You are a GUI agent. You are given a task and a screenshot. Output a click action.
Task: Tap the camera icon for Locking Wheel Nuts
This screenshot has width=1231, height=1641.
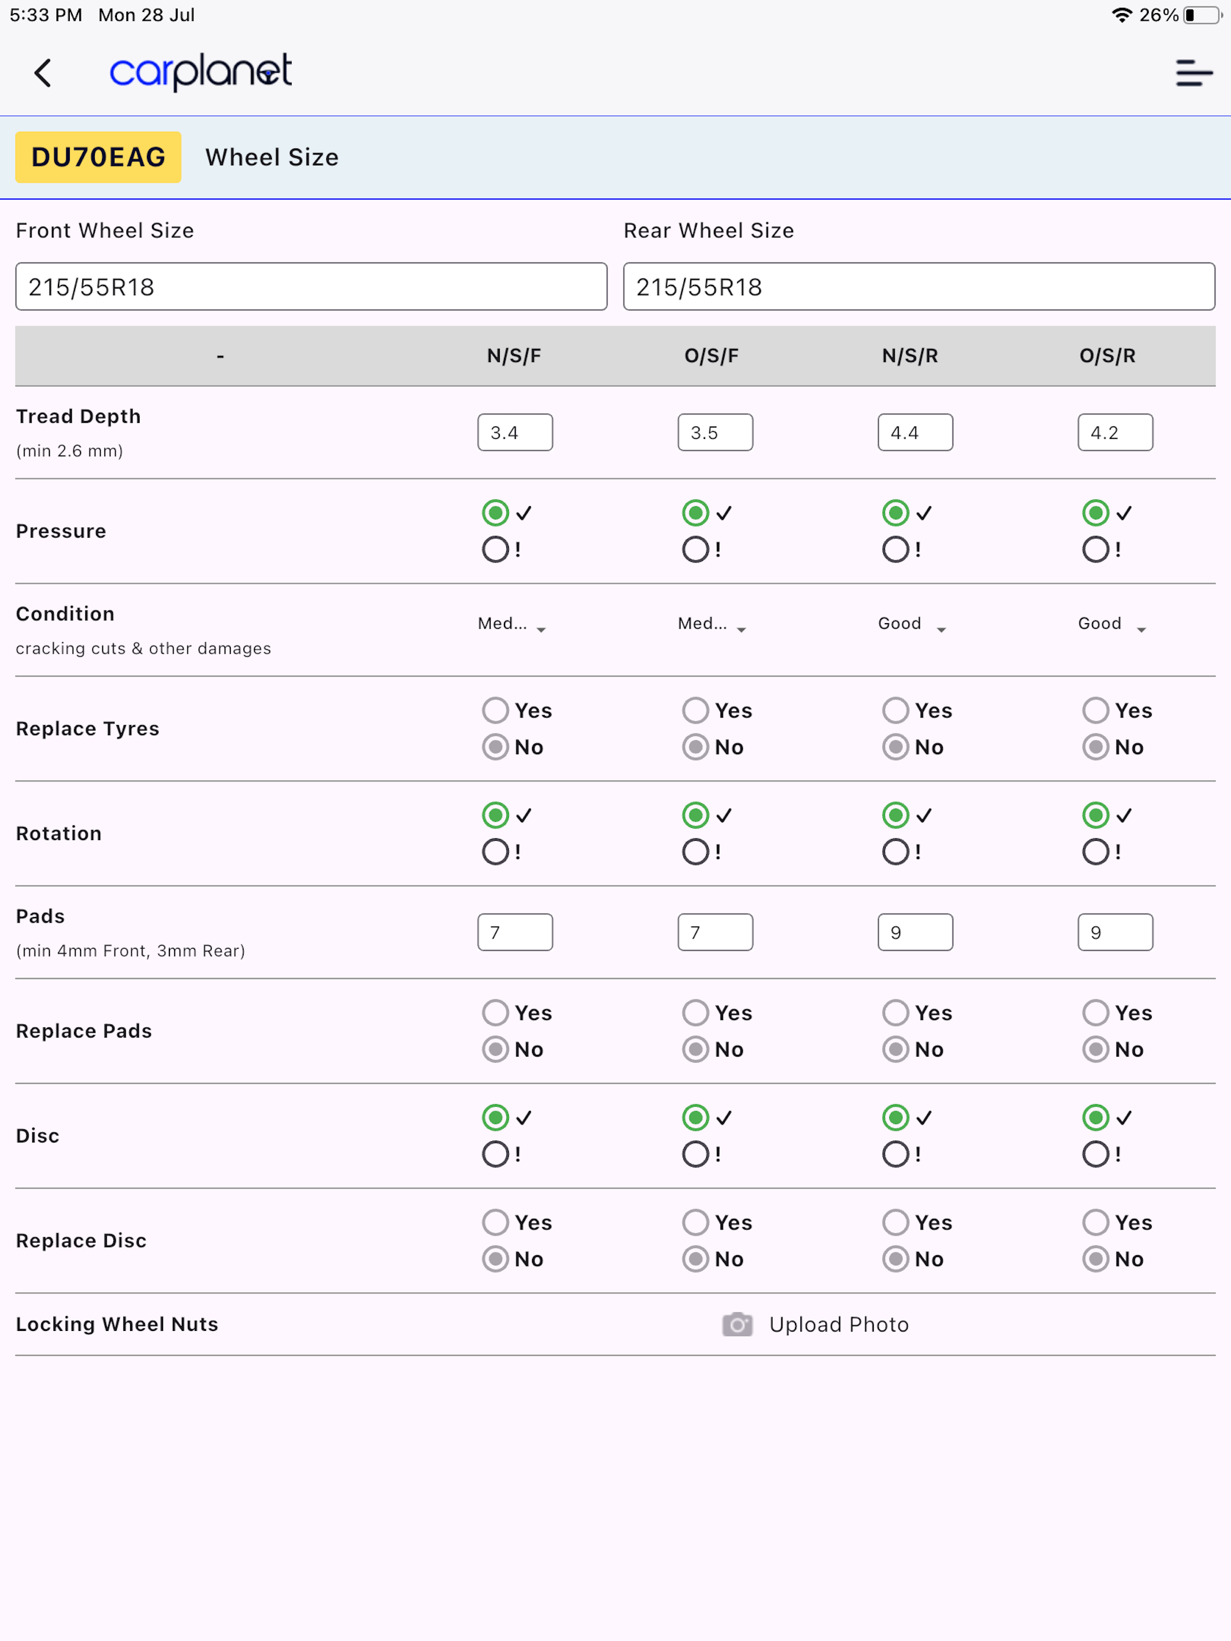(x=737, y=1324)
